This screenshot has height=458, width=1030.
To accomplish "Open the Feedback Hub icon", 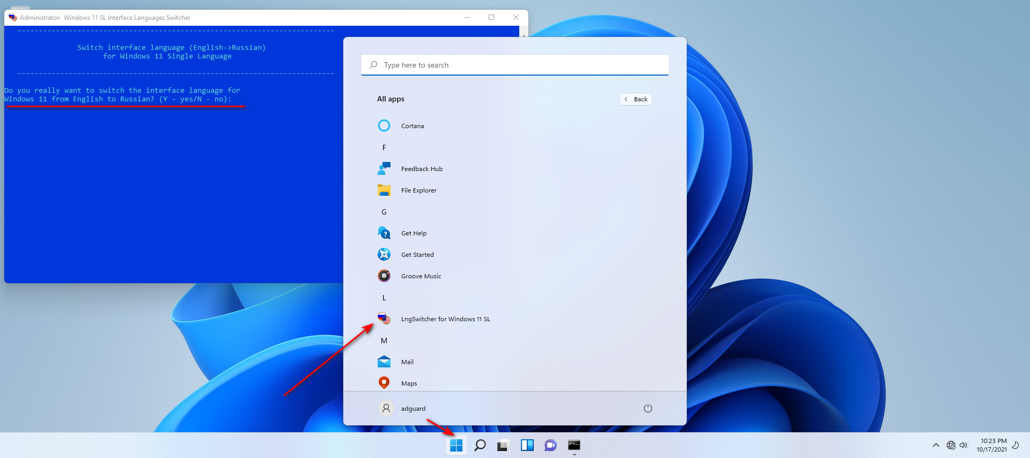I will (384, 168).
